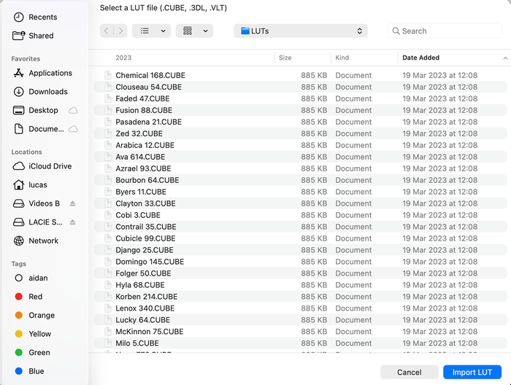Open the grouping grid icon menu

[x=188, y=31]
